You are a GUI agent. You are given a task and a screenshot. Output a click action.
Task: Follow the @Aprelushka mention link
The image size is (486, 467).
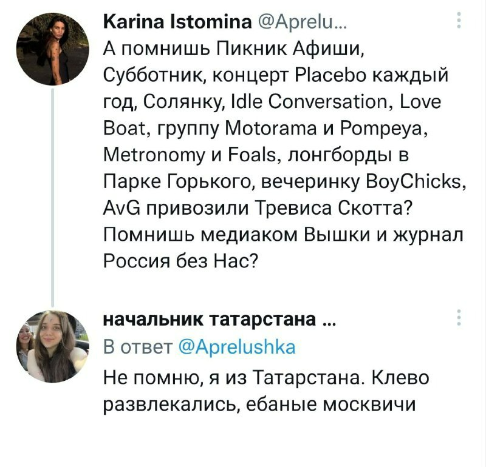(238, 348)
